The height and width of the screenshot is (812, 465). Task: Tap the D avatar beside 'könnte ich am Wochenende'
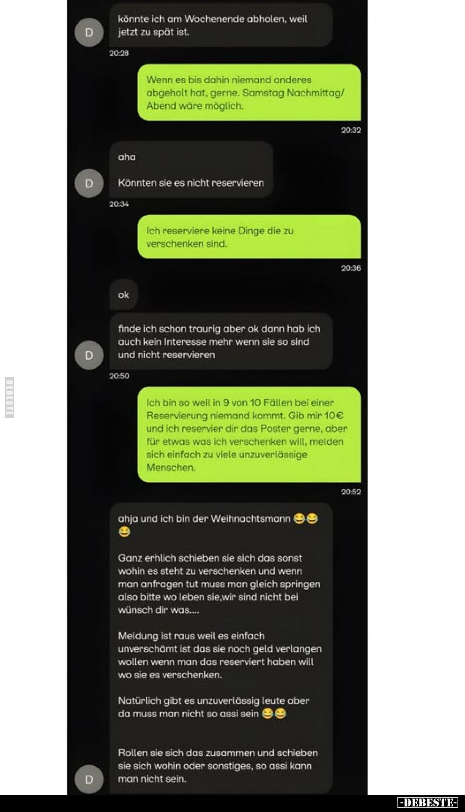point(89,32)
